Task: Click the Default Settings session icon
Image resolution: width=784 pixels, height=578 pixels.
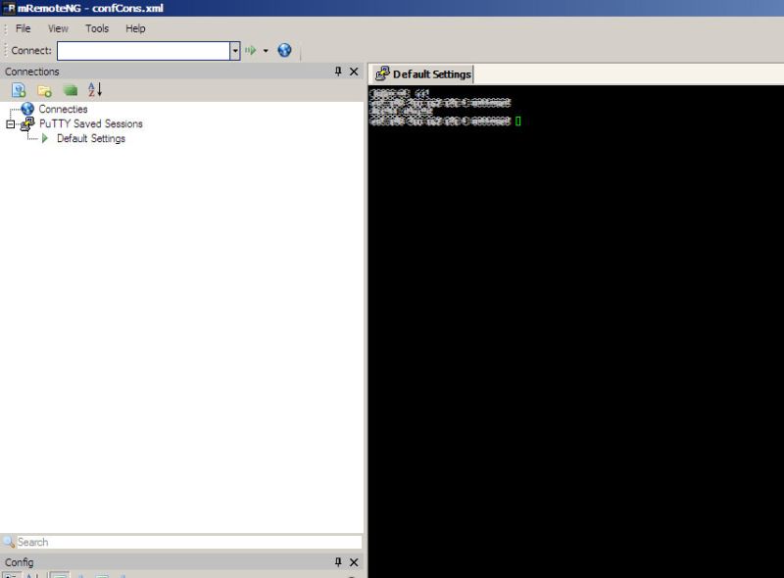Action: 44,138
